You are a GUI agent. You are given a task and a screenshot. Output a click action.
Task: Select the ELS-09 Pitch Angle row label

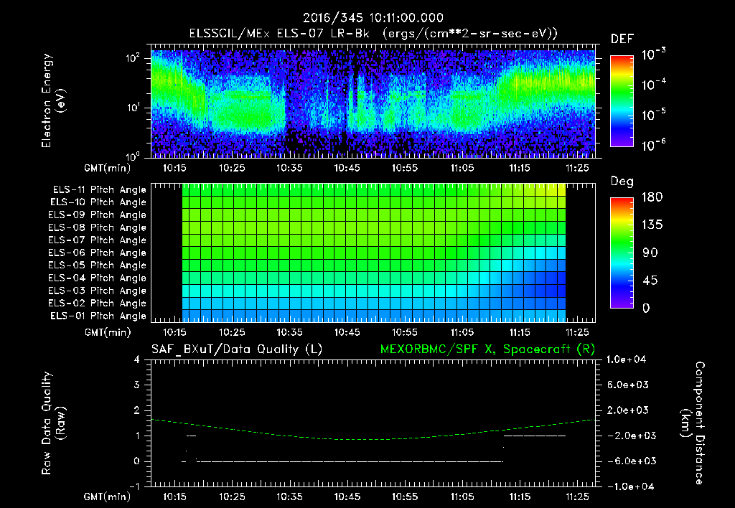click(x=98, y=215)
